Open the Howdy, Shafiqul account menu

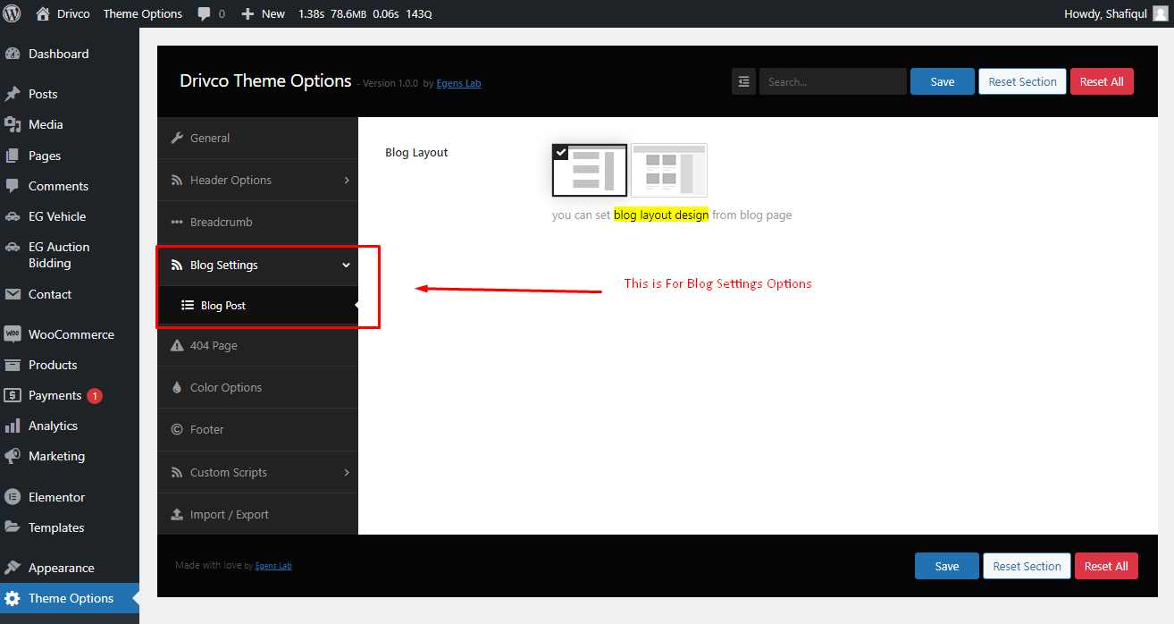[1116, 13]
